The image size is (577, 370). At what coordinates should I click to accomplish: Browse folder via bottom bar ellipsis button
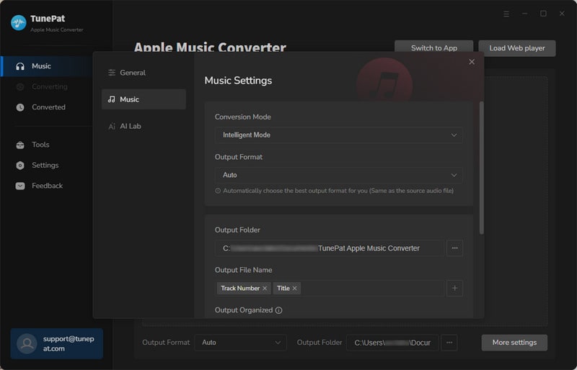click(449, 343)
